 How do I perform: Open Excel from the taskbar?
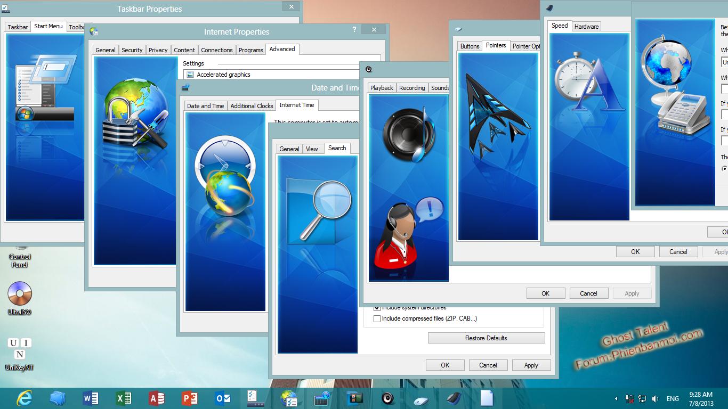[x=124, y=398]
